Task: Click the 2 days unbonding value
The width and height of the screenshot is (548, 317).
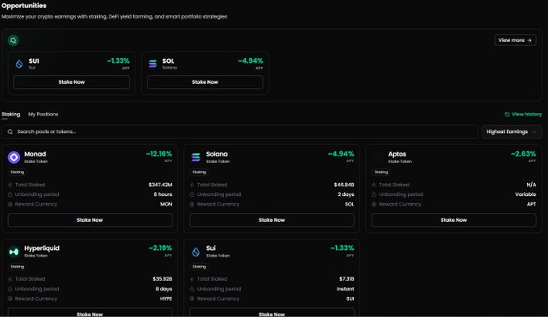Action: pos(346,194)
